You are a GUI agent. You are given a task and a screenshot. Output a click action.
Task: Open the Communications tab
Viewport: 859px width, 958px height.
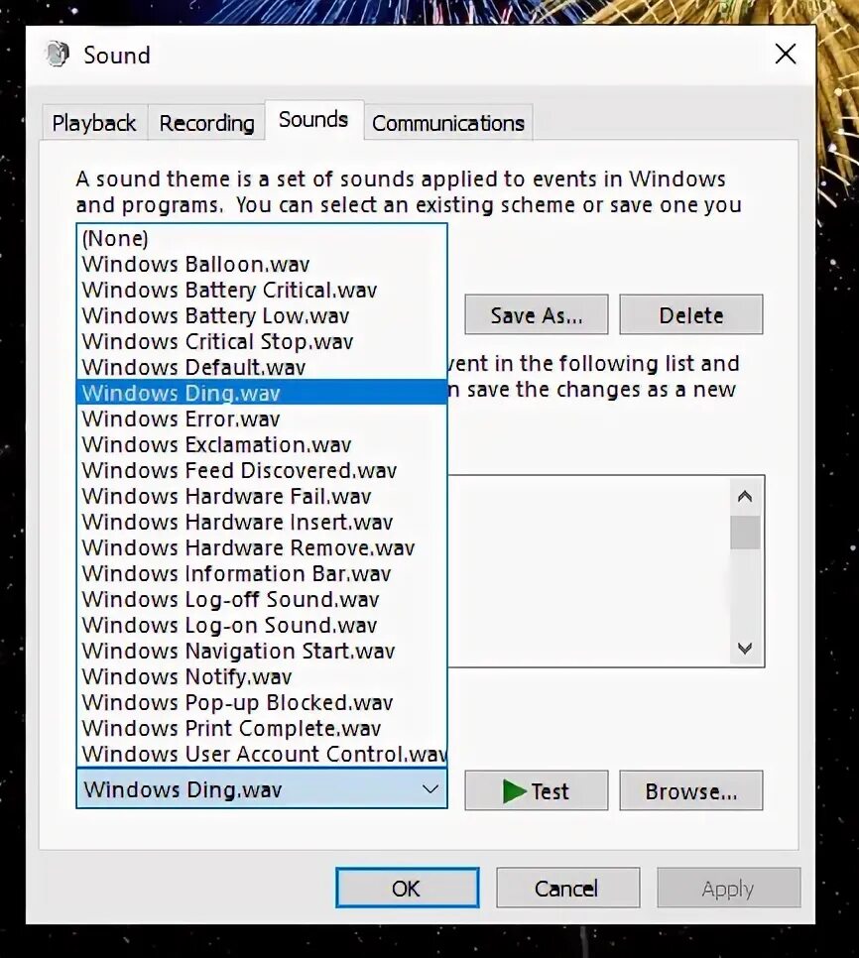(x=447, y=122)
